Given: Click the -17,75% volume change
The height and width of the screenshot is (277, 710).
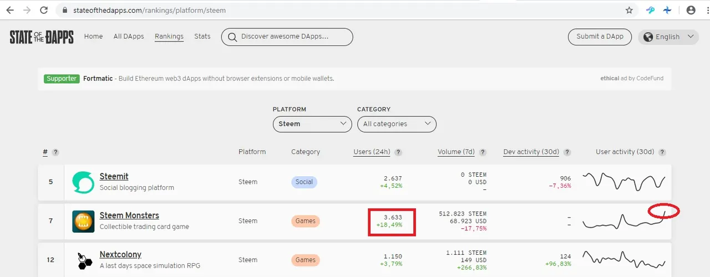Looking at the screenshot, I should click(474, 228).
